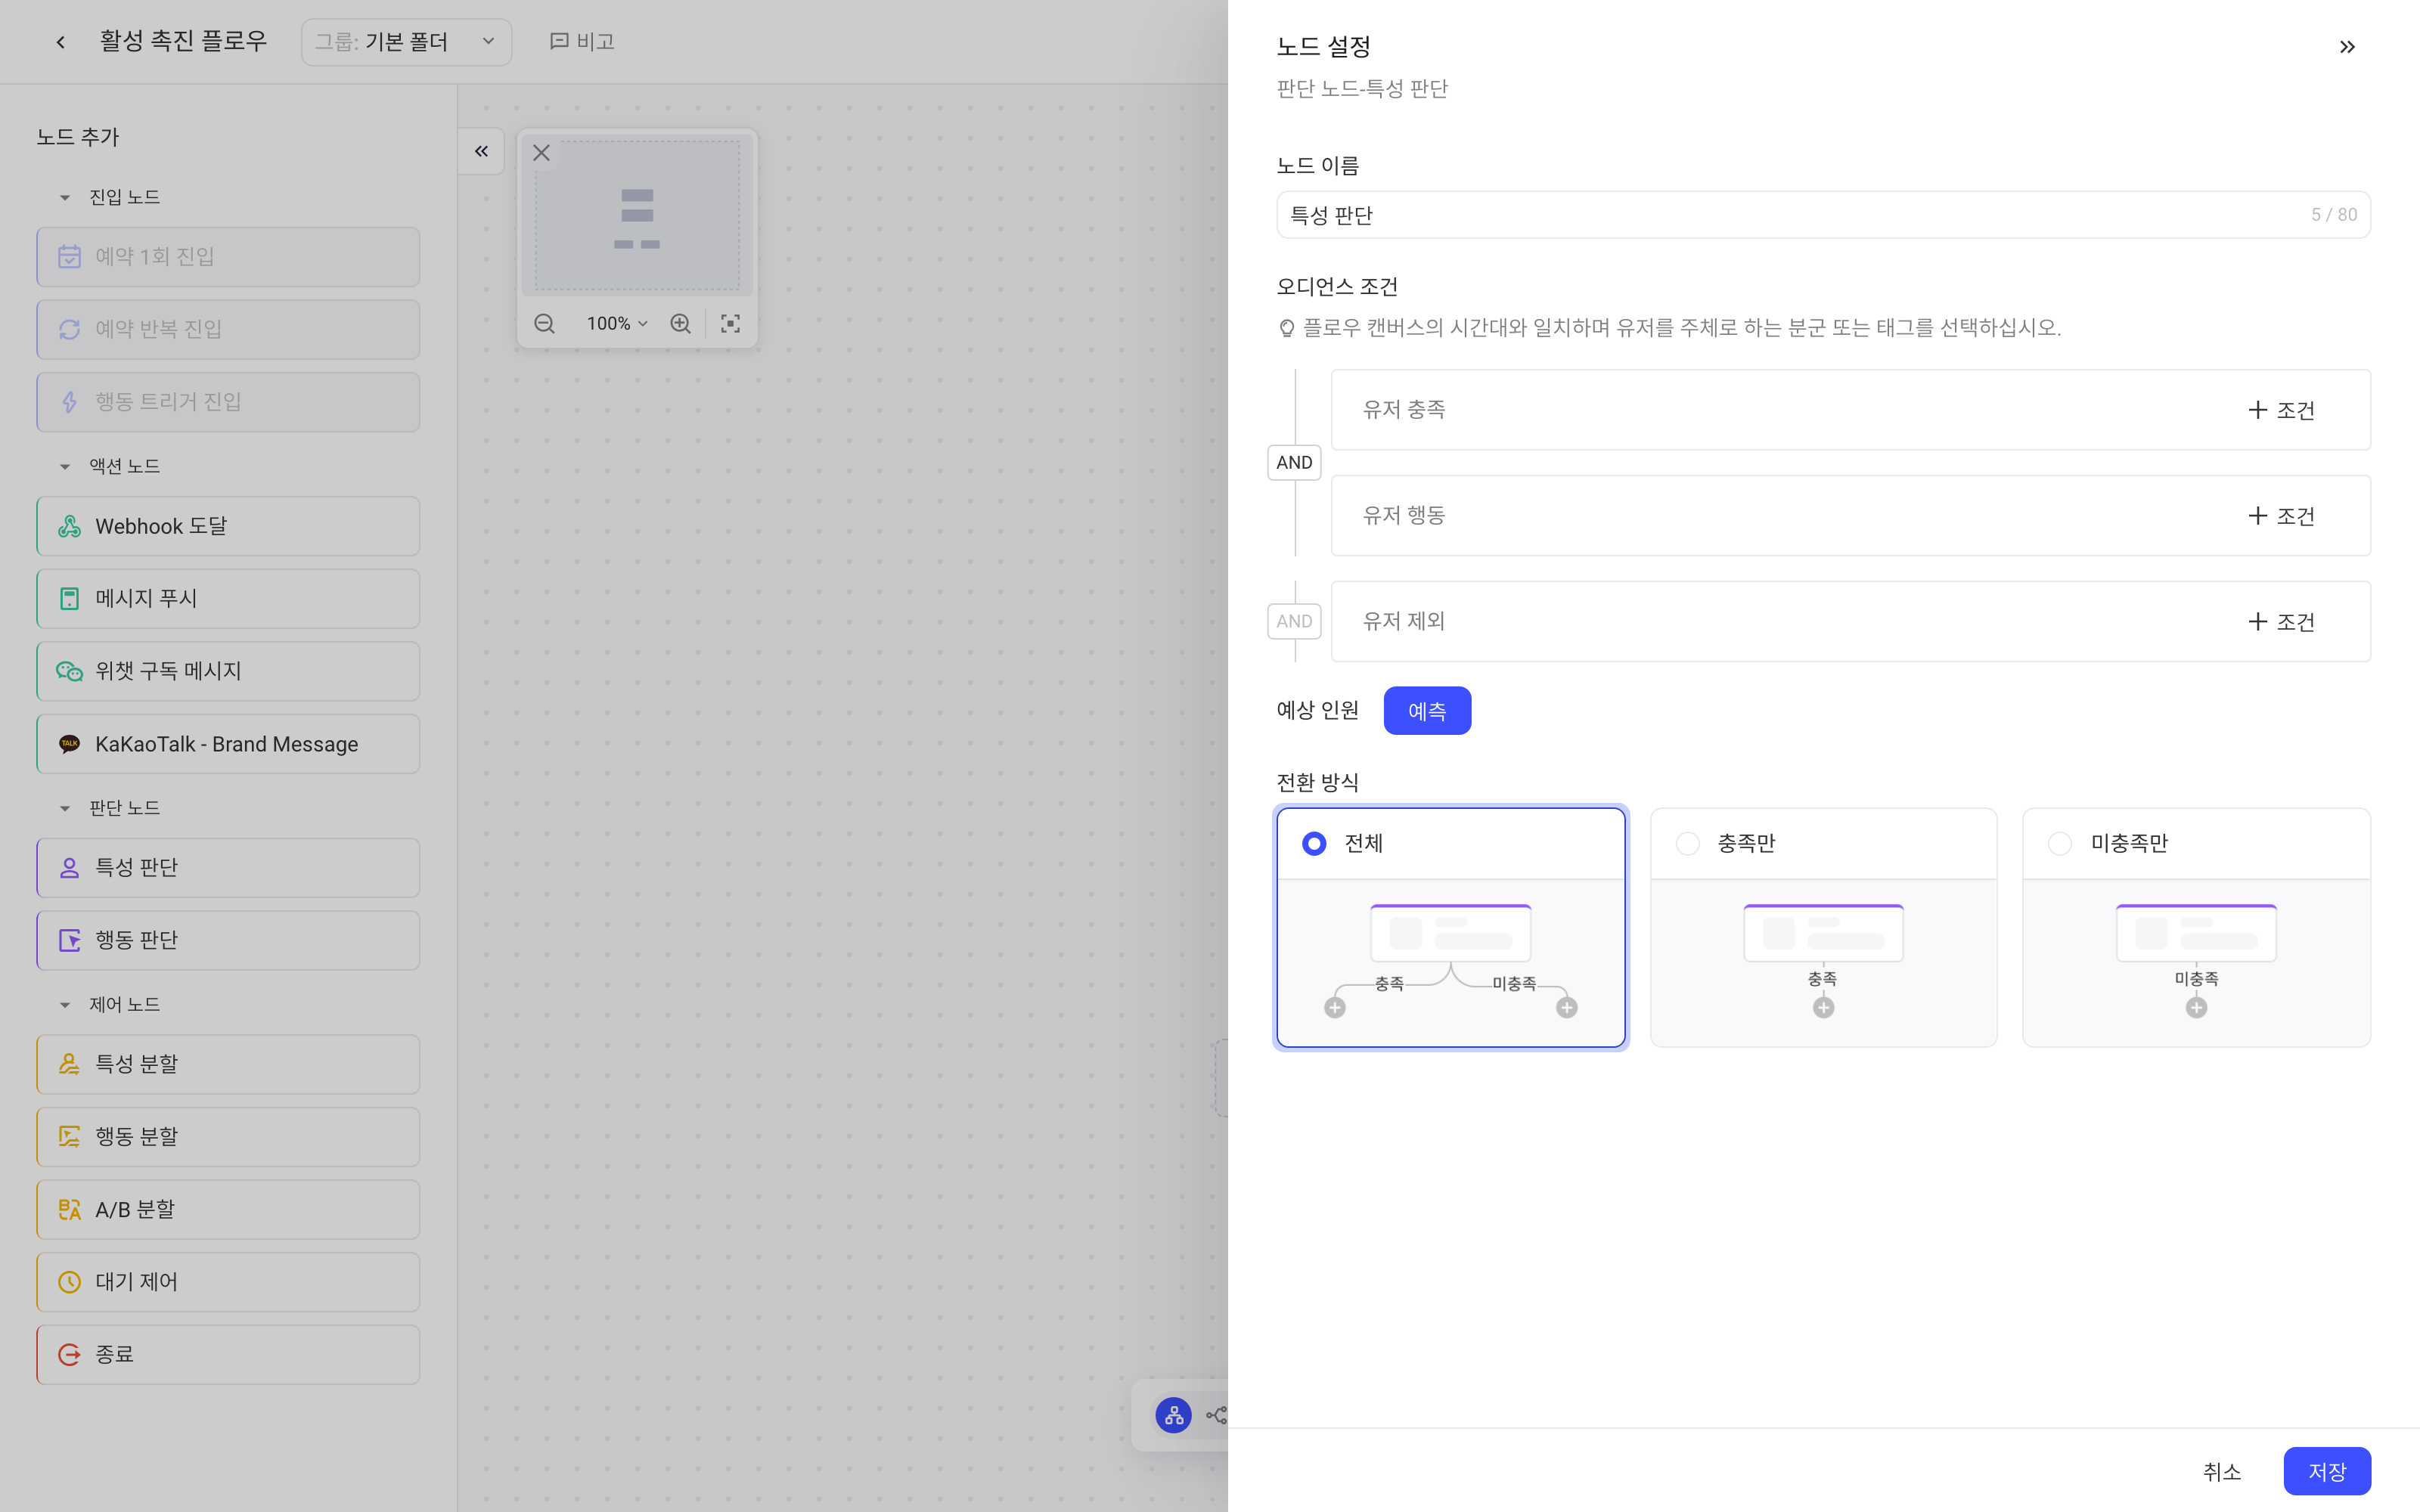Select the 위챗 구독 메시지 node
This screenshot has height=1512, width=2420.
click(x=228, y=671)
